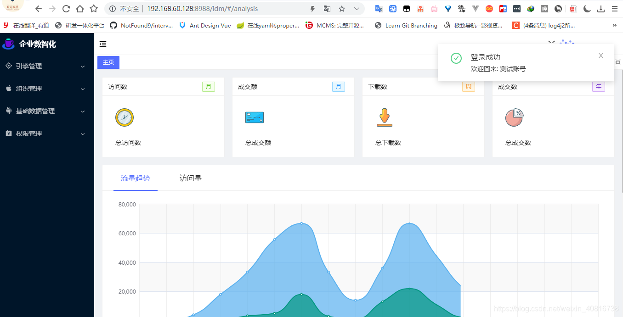Show more bookmarks chevron
Screen dimensions: 623x317
[615, 26]
